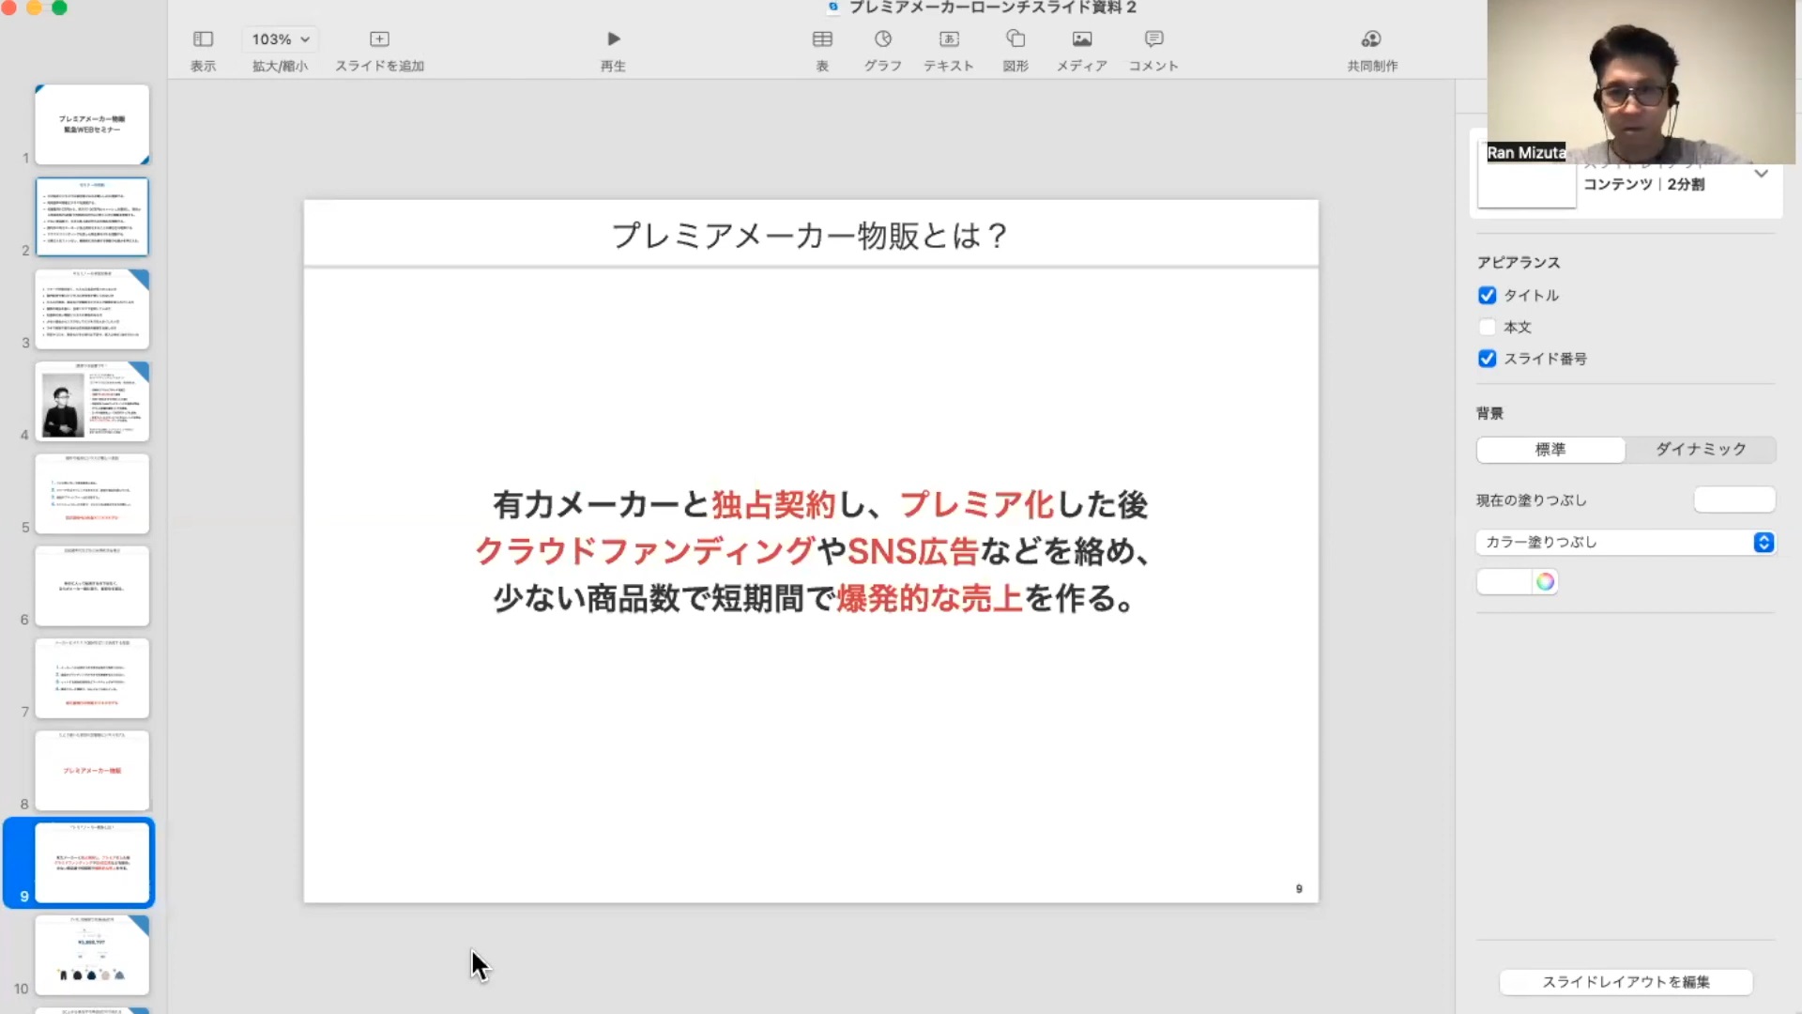Select slide 3 thumbnail
Viewport: 1802px width, 1014px height.
pos(92,309)
